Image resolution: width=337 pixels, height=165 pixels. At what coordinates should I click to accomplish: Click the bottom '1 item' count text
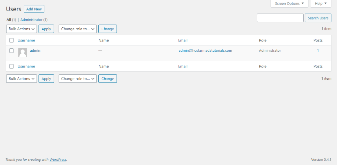pyautogui.click(x=326, y=78)
